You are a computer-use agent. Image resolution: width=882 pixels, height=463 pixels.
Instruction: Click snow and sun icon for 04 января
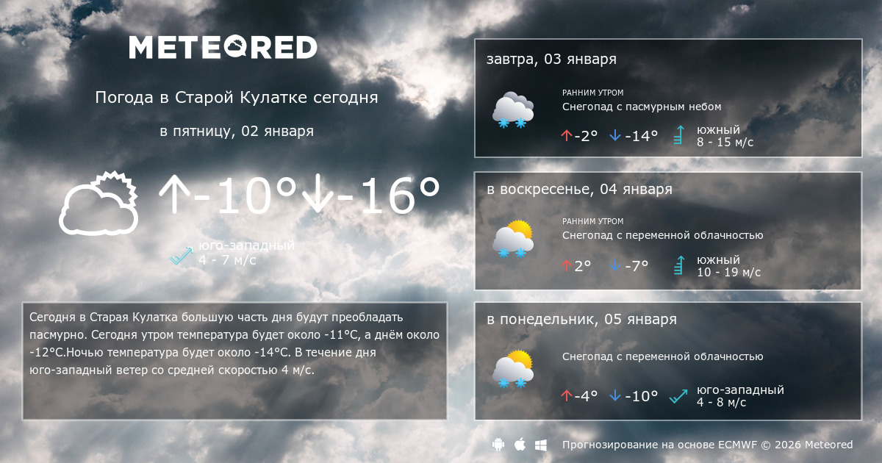512,240
